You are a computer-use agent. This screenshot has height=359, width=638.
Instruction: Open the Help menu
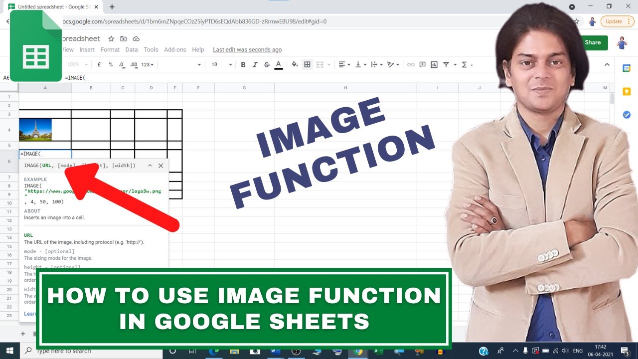[198, 50]
